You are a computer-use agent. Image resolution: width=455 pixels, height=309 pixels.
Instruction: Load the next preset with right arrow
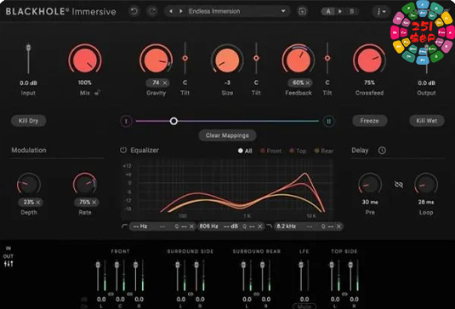click(x=181, y=11)
